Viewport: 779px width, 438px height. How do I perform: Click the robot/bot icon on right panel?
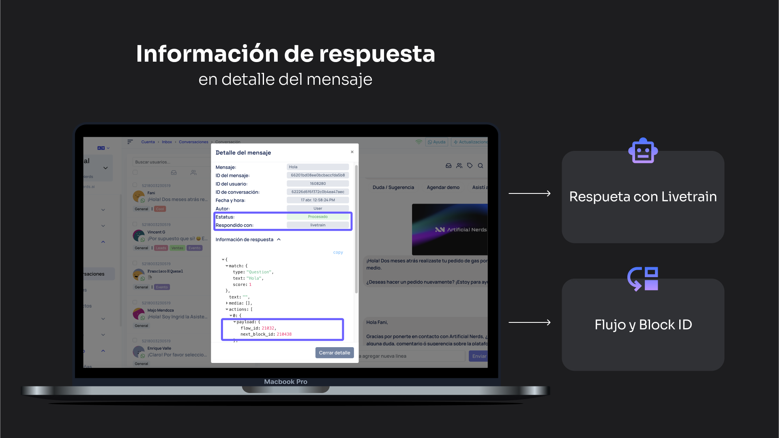pyautogui.click(x=643, y=152)
